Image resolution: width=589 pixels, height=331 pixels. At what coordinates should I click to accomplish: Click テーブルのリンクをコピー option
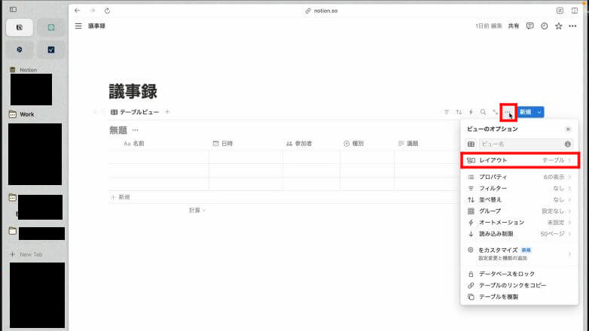click(x=520, y=285)
